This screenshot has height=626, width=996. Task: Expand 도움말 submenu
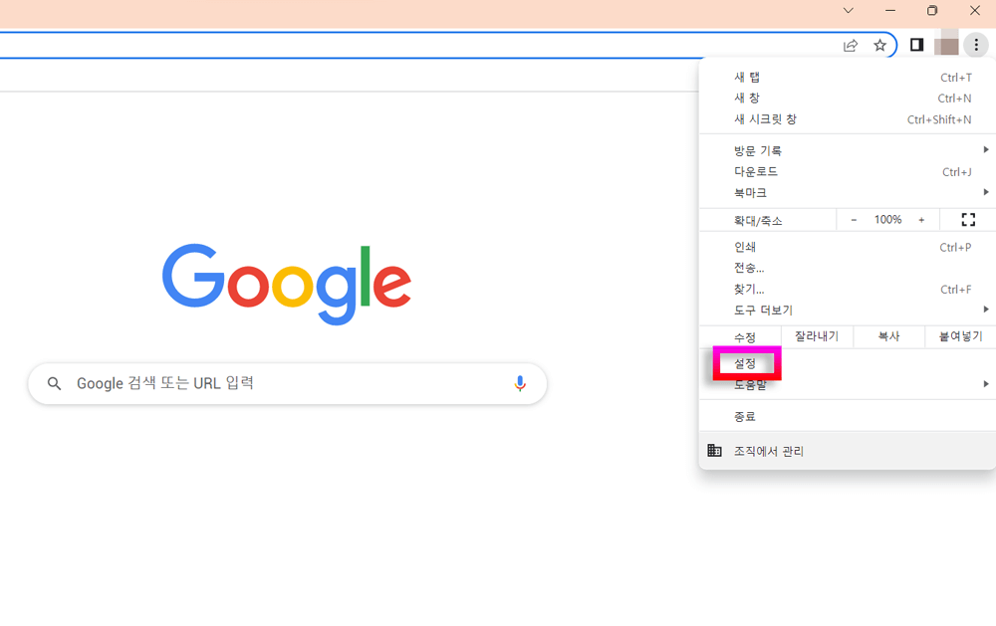point(848,384)
